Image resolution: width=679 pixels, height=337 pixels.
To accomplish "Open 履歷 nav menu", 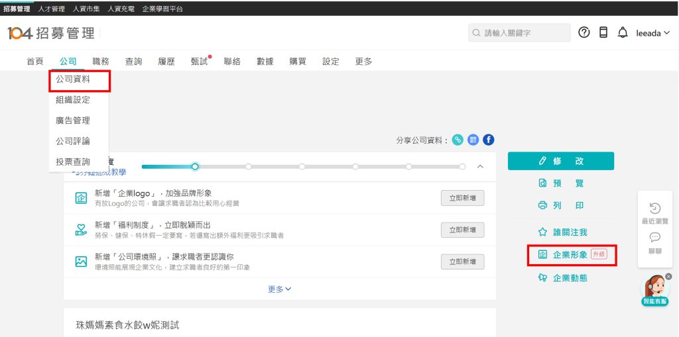I will (166, 62).
